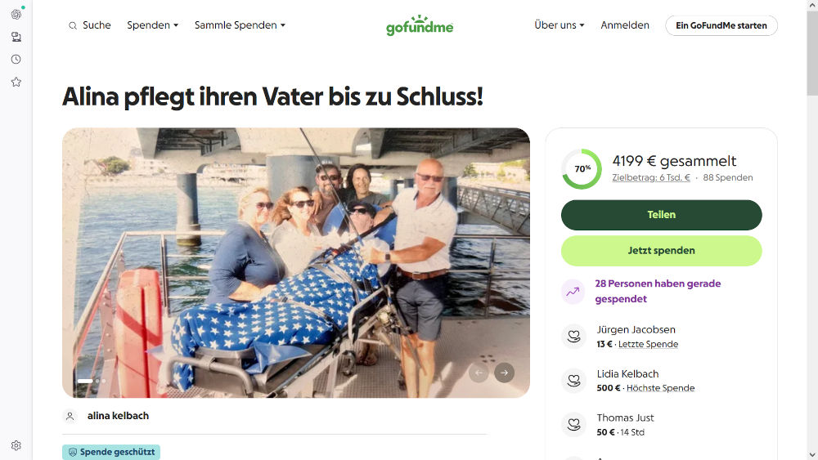This screenshot has width=818, height=460.
Task: Expand the Über uns dropdown
Action: (560, 25)
